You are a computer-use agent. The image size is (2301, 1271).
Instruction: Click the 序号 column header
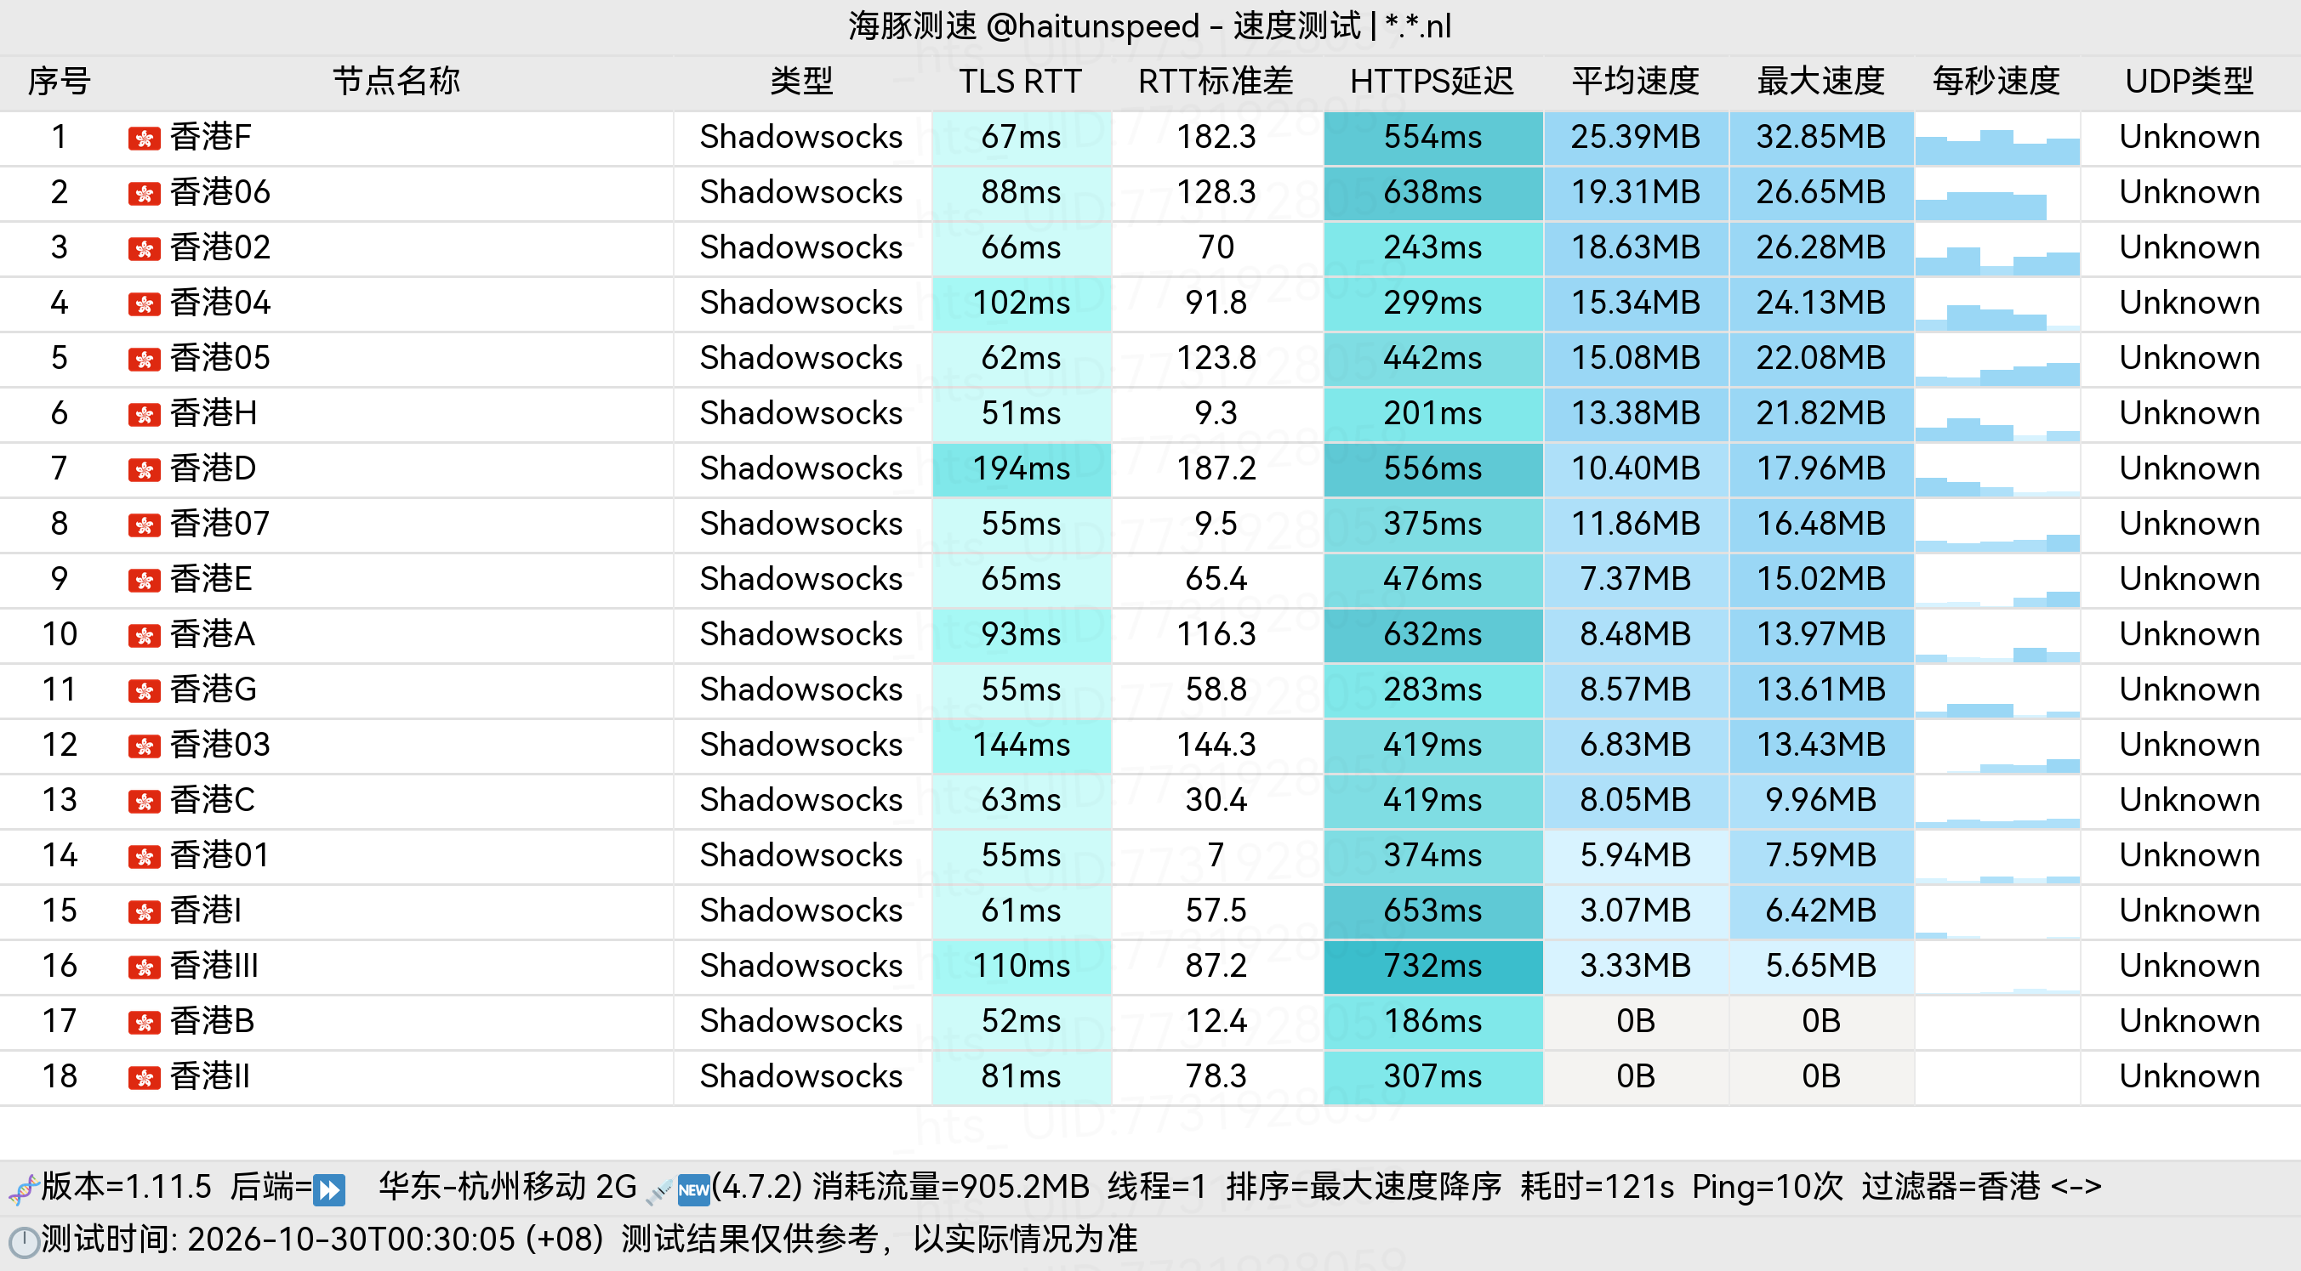click(59, 82)
